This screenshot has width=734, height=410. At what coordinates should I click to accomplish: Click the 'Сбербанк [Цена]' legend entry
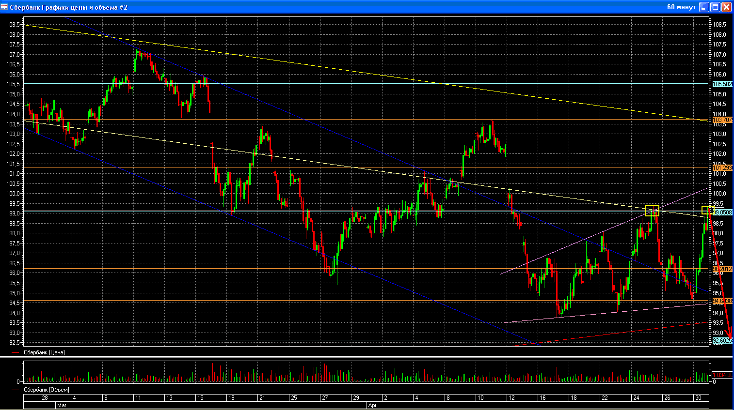(44, 352)
